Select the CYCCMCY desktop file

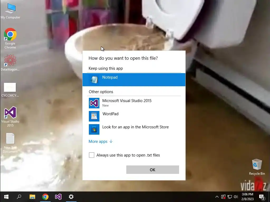10,90
